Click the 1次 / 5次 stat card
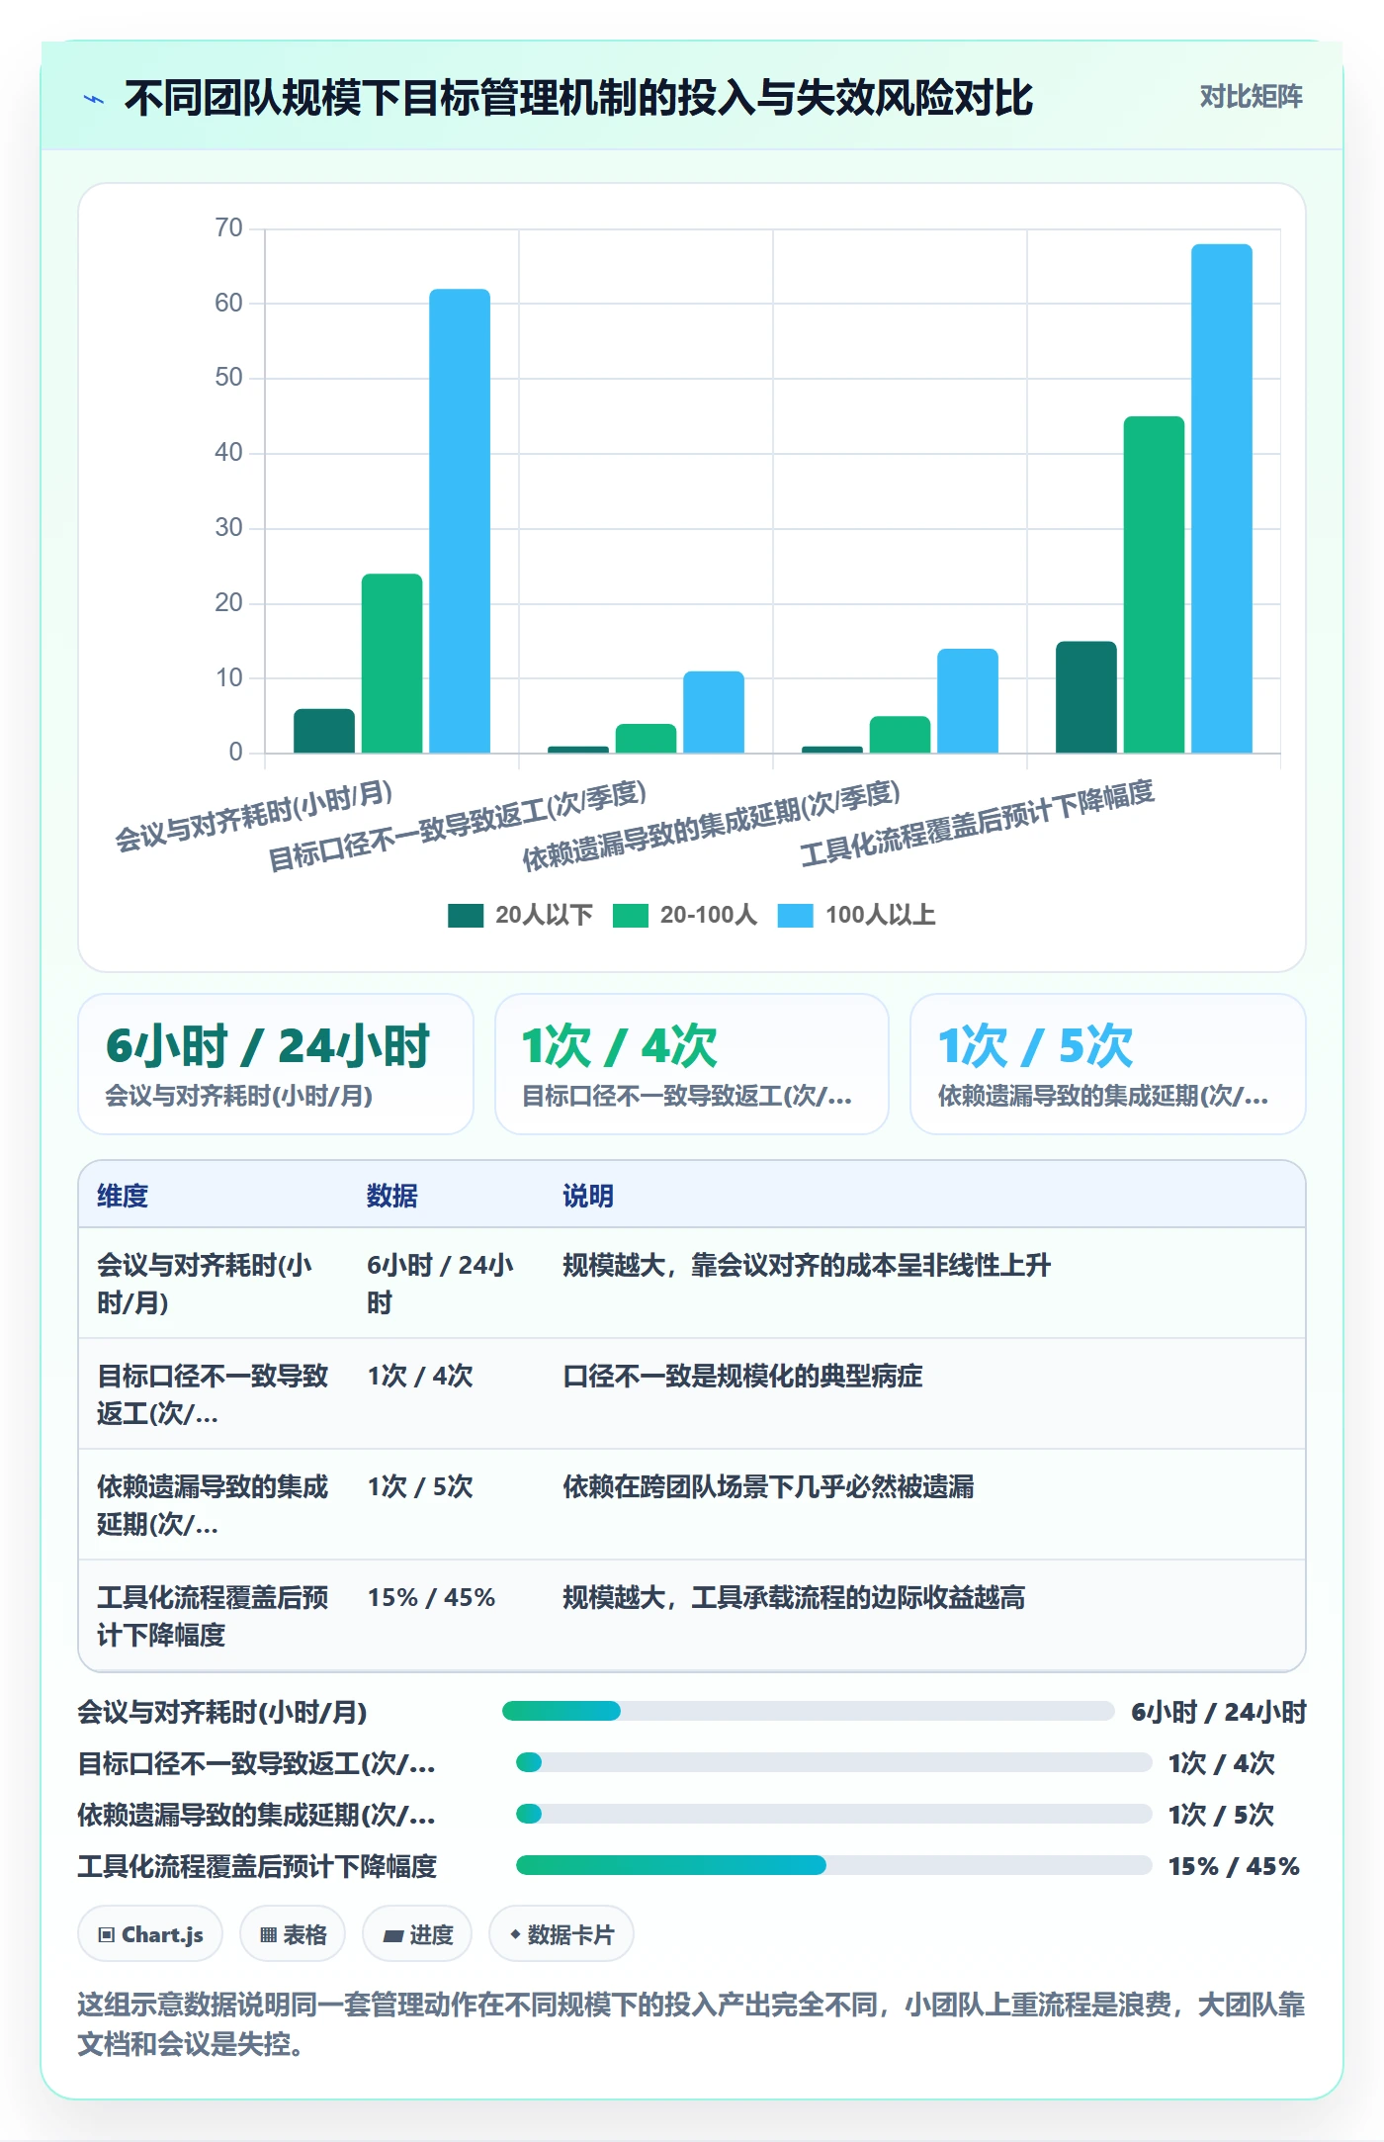The width and height of the screenshot is (1384, 2142). (x=1108, y=1064)
